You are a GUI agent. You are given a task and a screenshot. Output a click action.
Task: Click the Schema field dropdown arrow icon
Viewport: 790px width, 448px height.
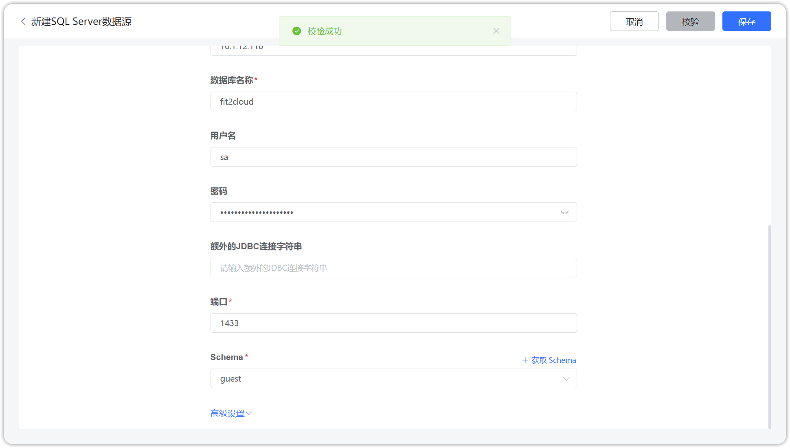[x=566, y=379]
